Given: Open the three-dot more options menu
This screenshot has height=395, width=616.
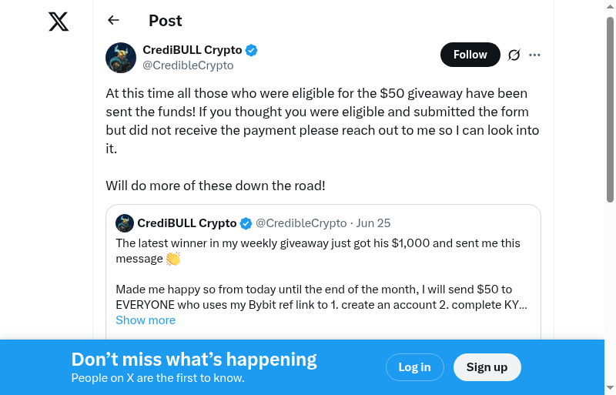Looking at the screenshot, I should coord(535,55).
